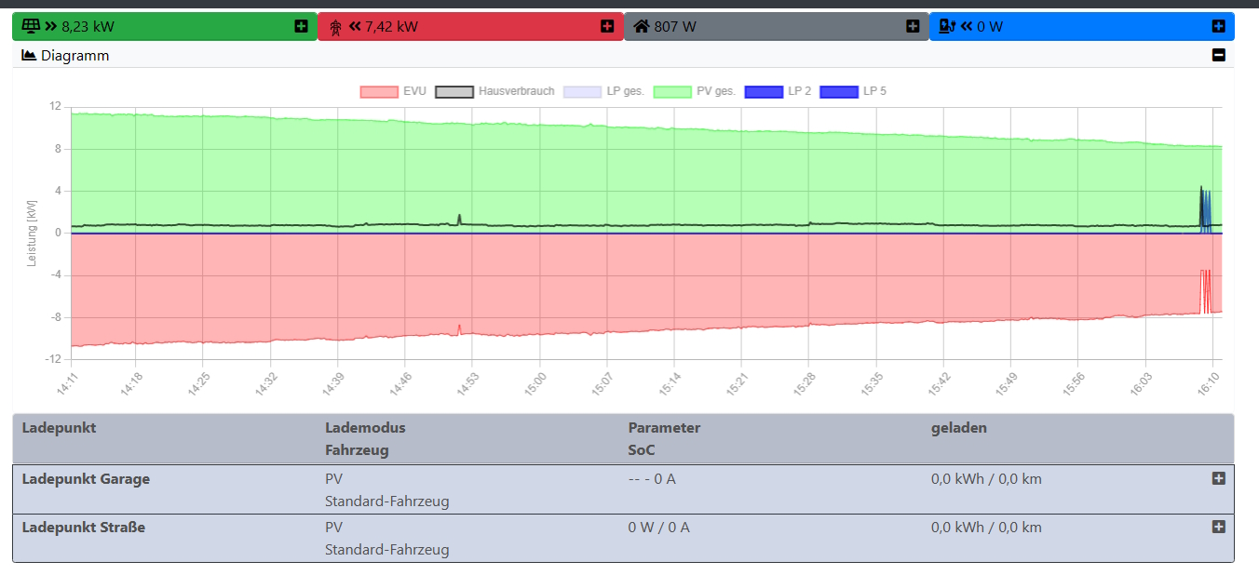Viewport: 1259px width, 575px height.
Task: Click the Diagramm area chart icon
Action: pyautogui.click(x=29, y=56)
